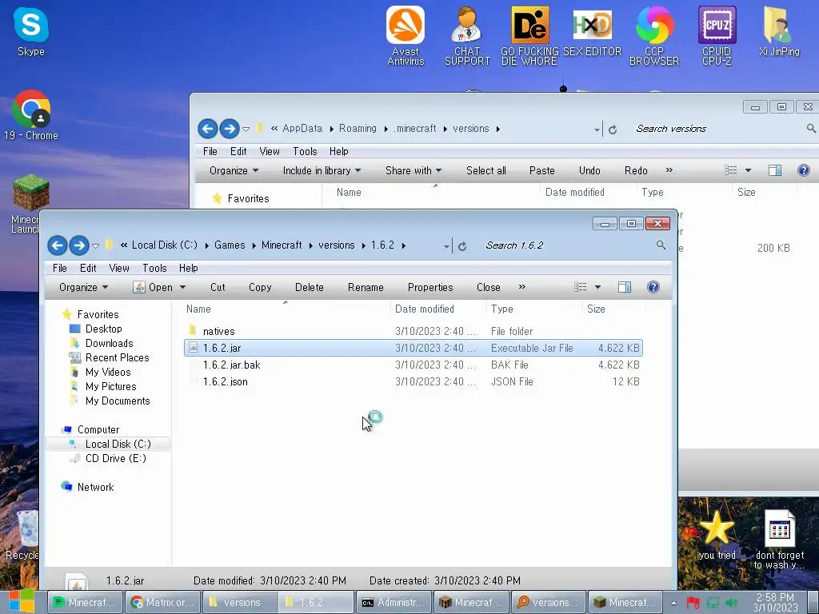Select the 1.6.2.jar.bak file
819x614 pixels.
[413, 365]
